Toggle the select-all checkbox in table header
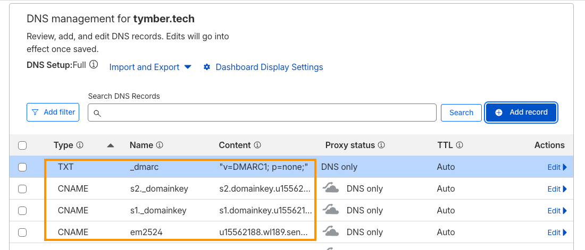Viewport: 585px width, 250px height. click(x=22, y=145)
